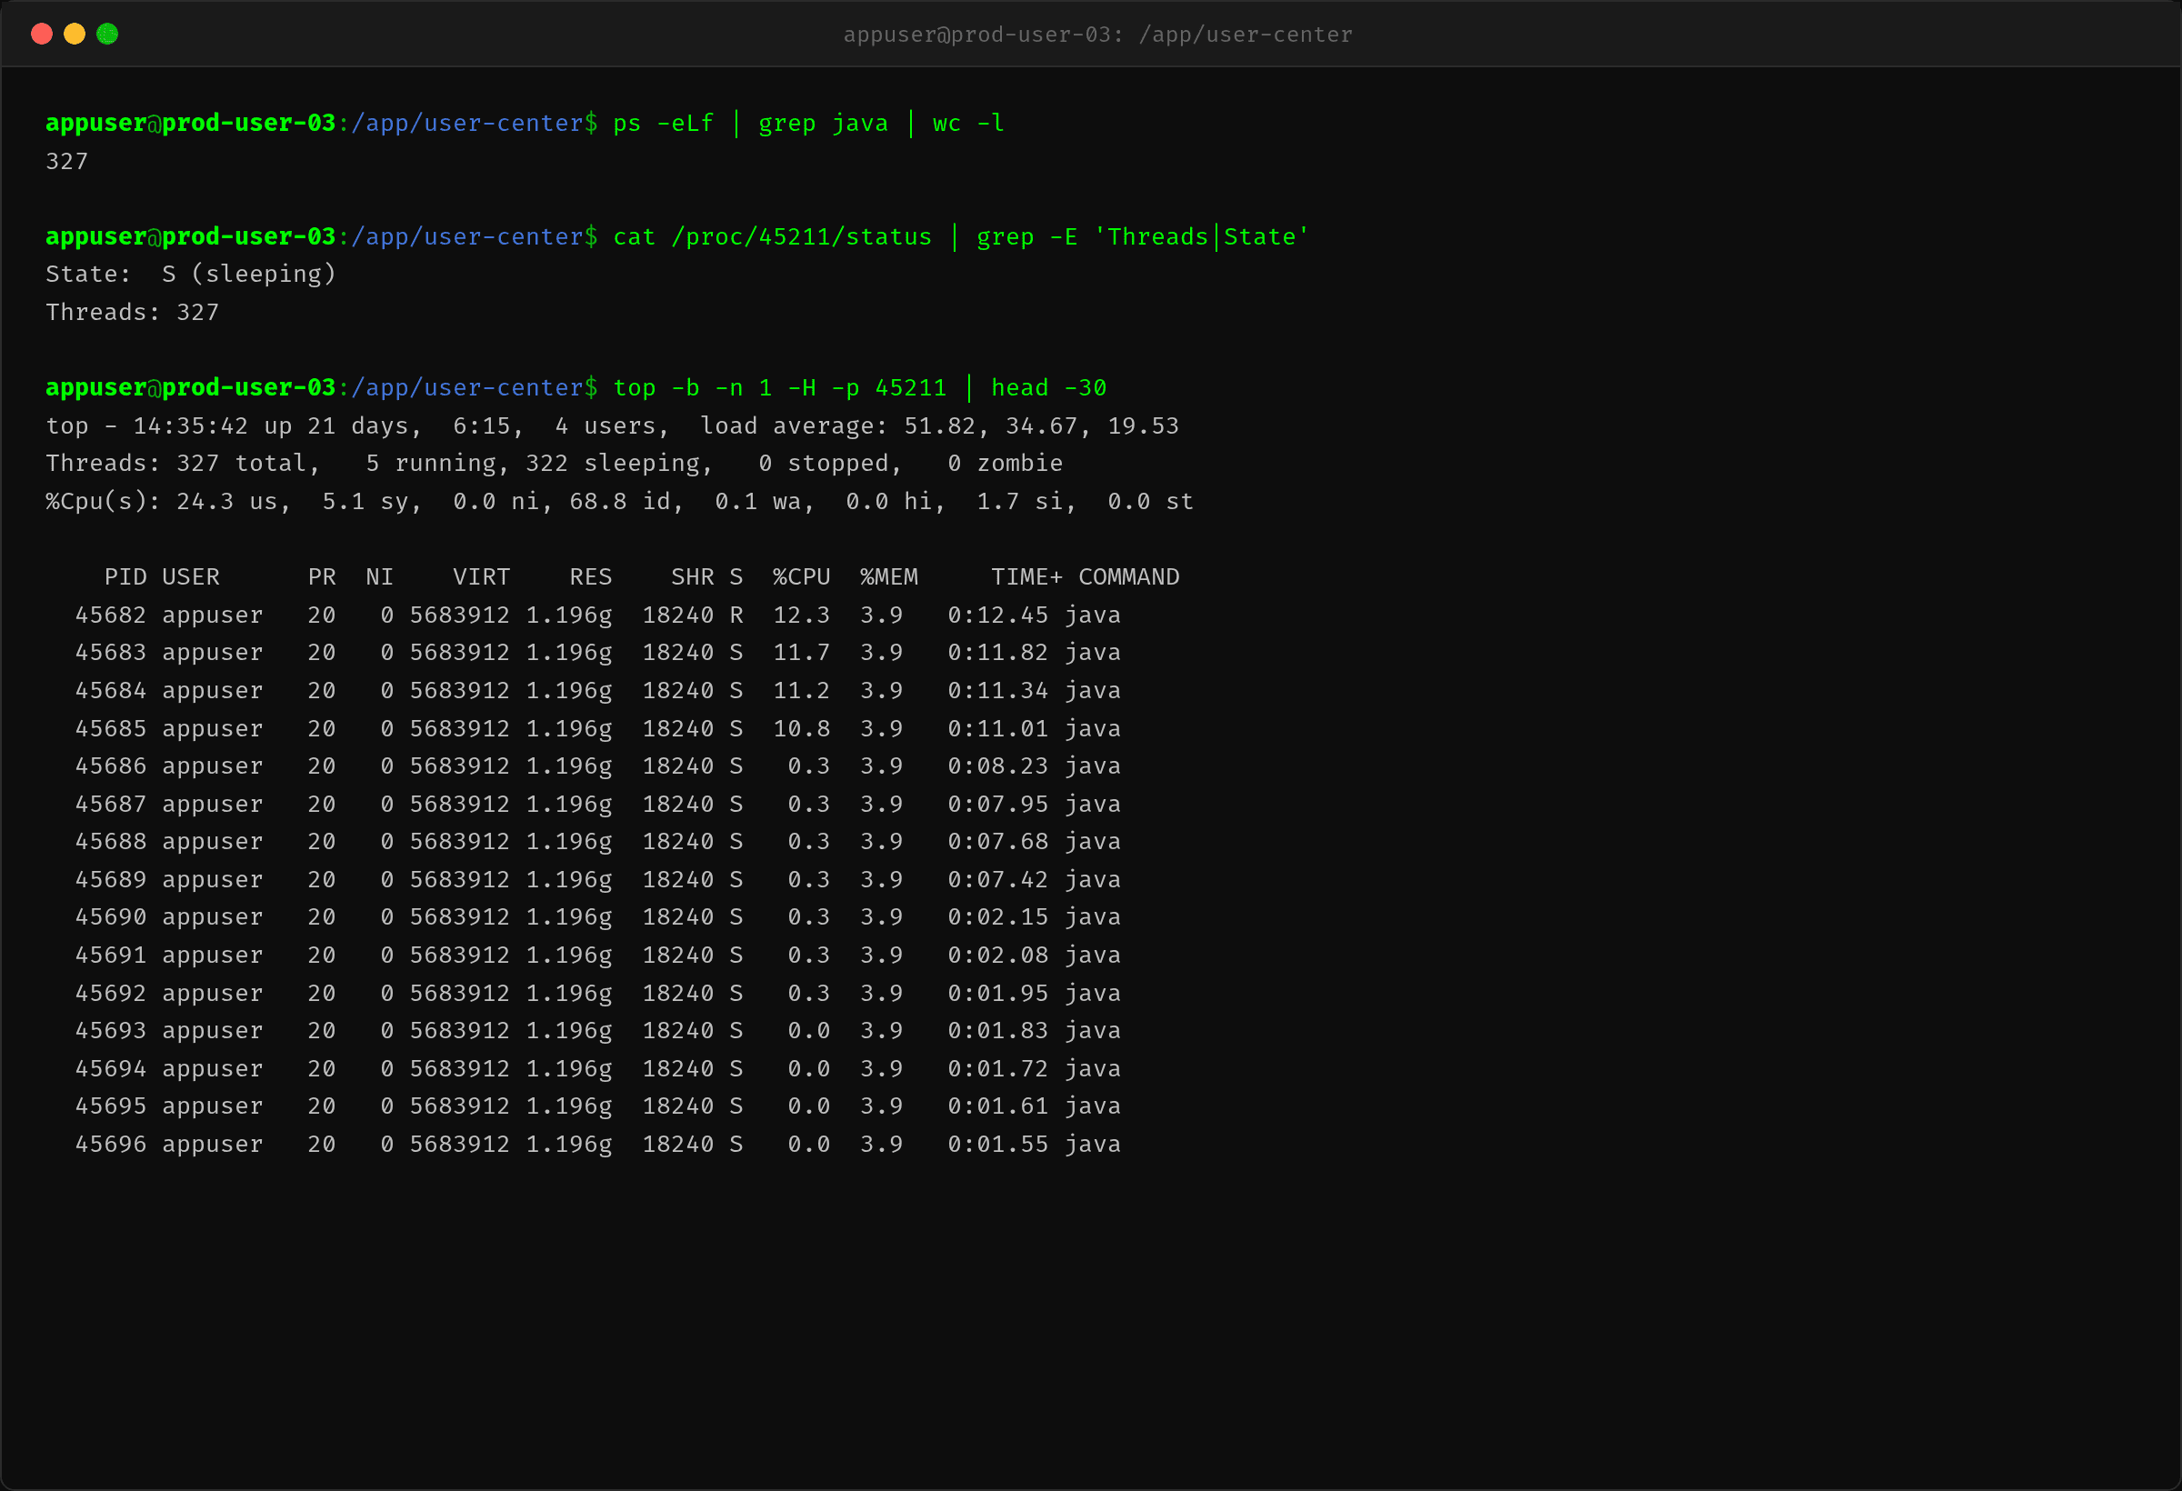The image size is (2182, 1491).
Task: Click thread PID 45693
Action: (111, 1031)
